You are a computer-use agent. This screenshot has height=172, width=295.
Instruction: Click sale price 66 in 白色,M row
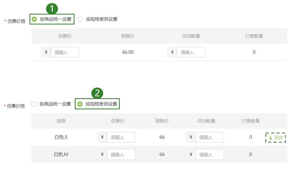pos(162,154)
